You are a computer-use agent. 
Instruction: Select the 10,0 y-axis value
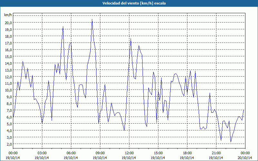(x=8, y=90)
